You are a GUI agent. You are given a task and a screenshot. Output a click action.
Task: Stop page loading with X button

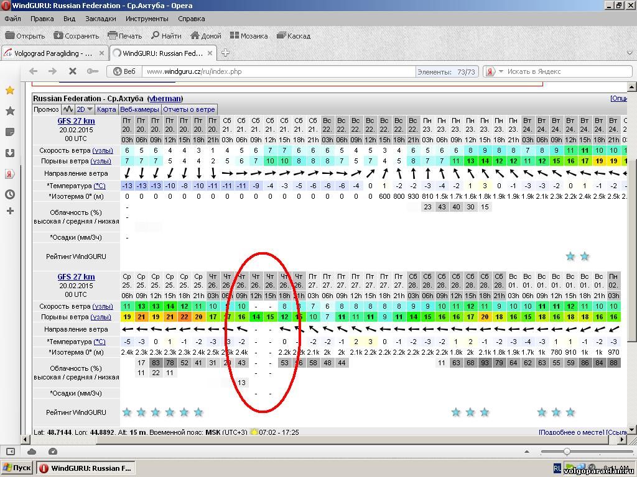[73, 71]
